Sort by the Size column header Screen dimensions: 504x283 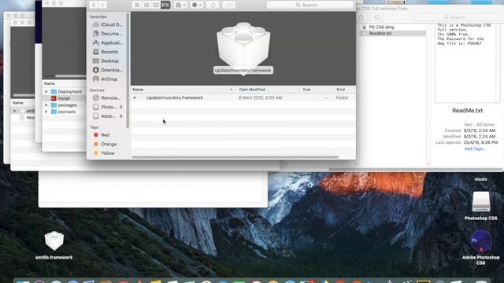coord(307,90)
